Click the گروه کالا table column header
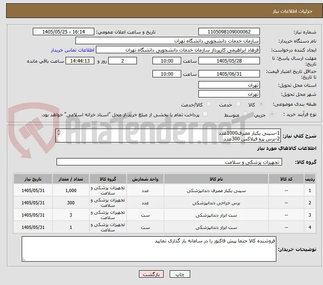Screen dimensions: 323x285 pos(108,179)
